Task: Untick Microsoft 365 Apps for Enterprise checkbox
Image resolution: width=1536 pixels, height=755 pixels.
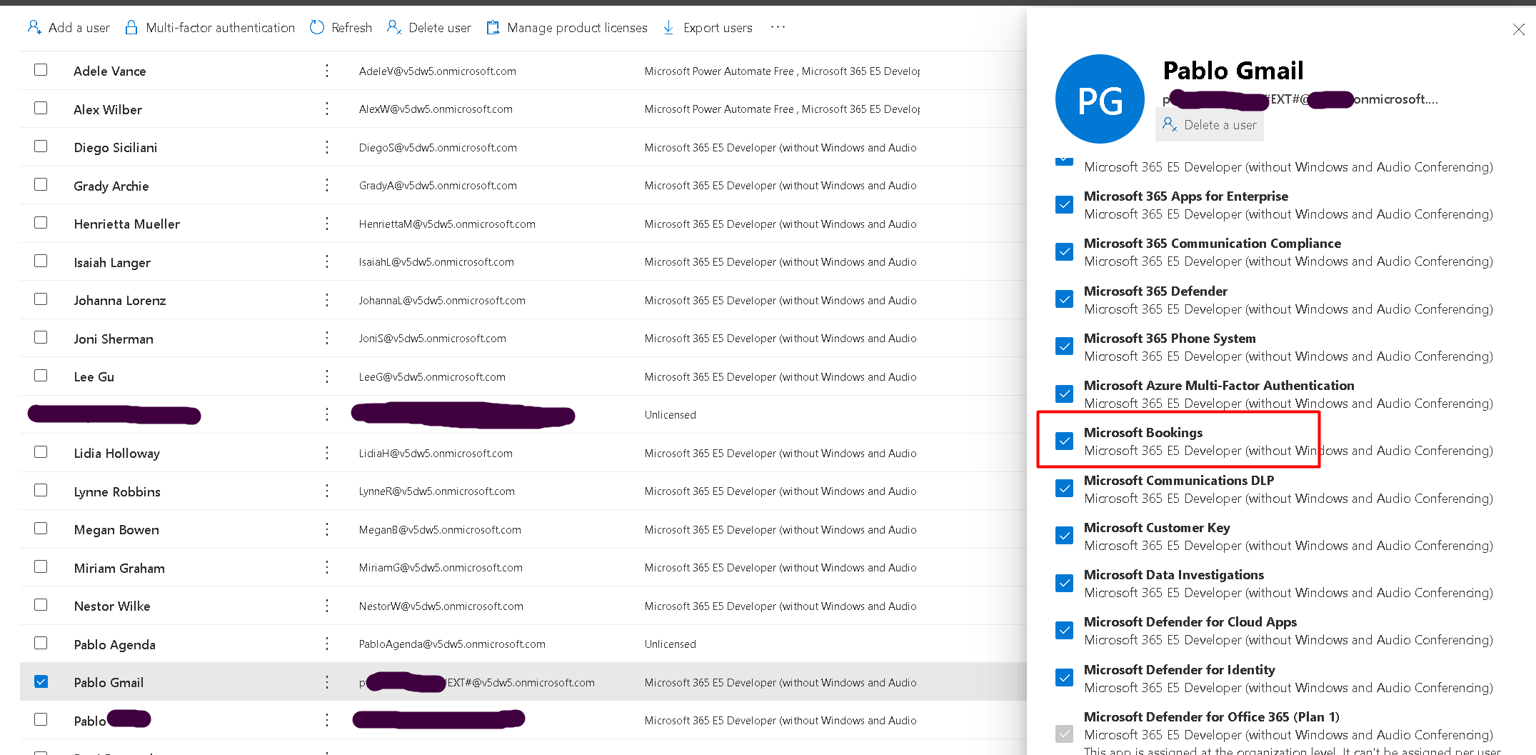Action: 1064,205
